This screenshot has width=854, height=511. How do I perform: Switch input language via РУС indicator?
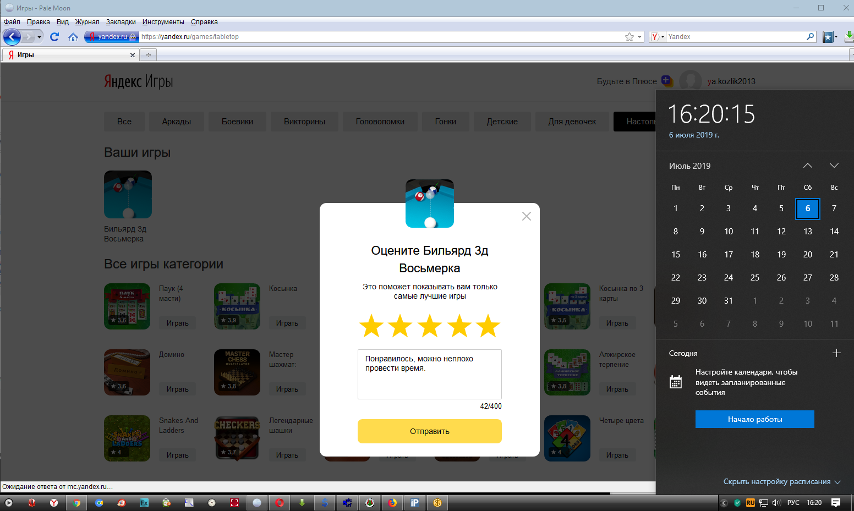793,503
